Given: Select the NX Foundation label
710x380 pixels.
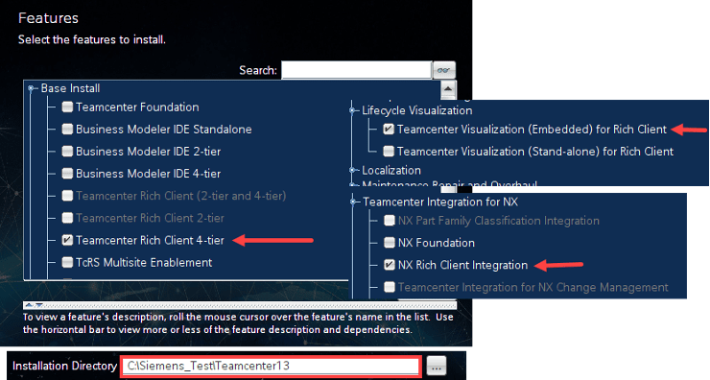Looking at the screenshot, I should coord(436,243).
